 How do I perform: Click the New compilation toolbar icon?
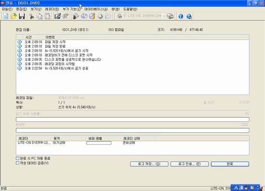pyautogui.click(x=6, y=16)
